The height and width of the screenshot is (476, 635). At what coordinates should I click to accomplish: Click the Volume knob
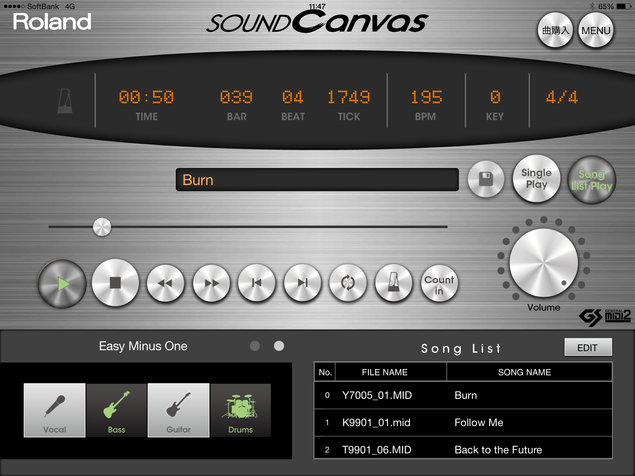coord(544,263)
